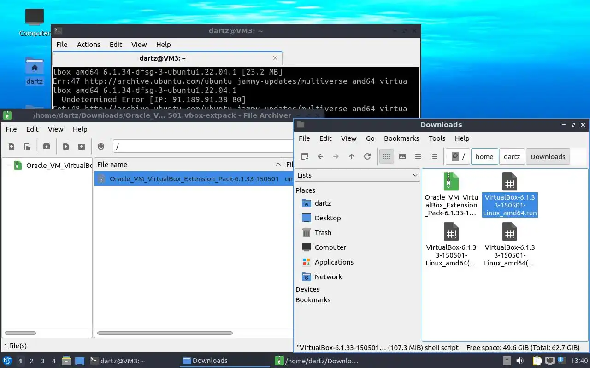This screenshot has width=590, height=368.
Task: Go back in the Downloads file manager
Action: 320,156
